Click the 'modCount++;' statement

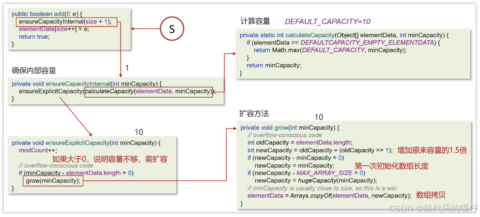[x=38, y=150]
